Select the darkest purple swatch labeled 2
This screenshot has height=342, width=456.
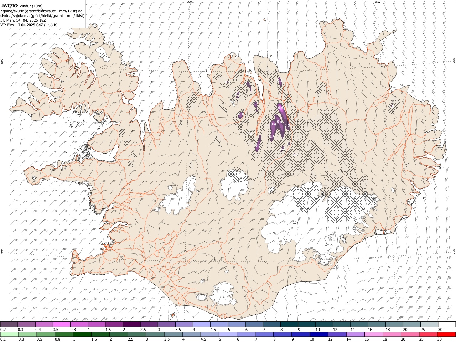pyautogui.click(x=131, y=324)
